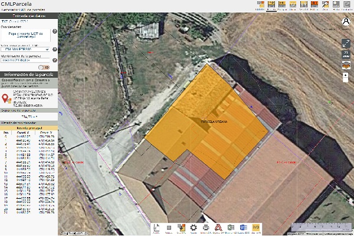Toggle the ID switch in the data entry panel

pos(44,67)
